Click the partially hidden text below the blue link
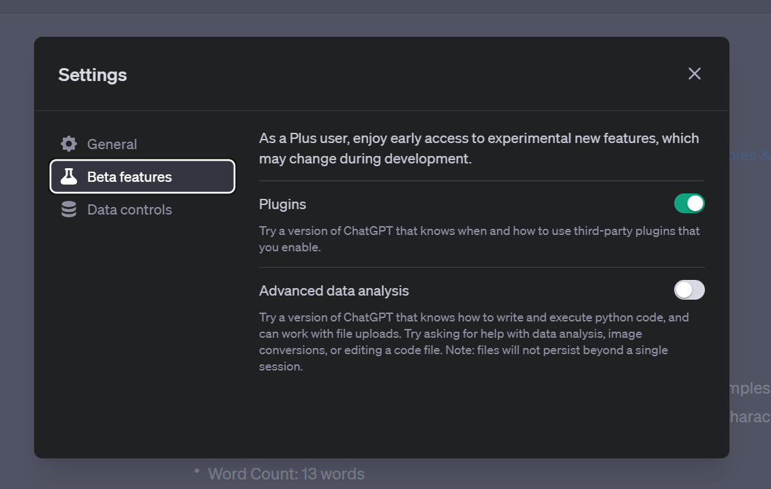771x489 pixels. pos(750,388)
